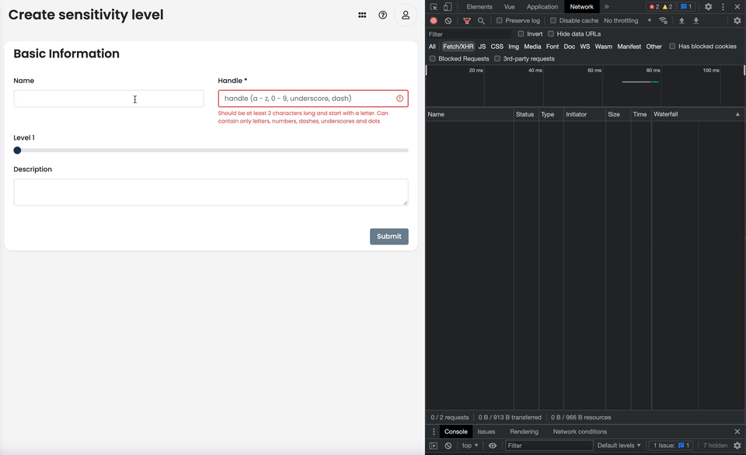Enable the Preserve log checkbox
The height and width of the screenshot is (455, 746).
point(498,20)
